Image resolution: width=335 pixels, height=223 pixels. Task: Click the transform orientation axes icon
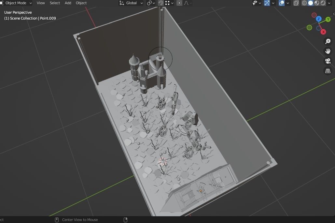click(122, 3)
